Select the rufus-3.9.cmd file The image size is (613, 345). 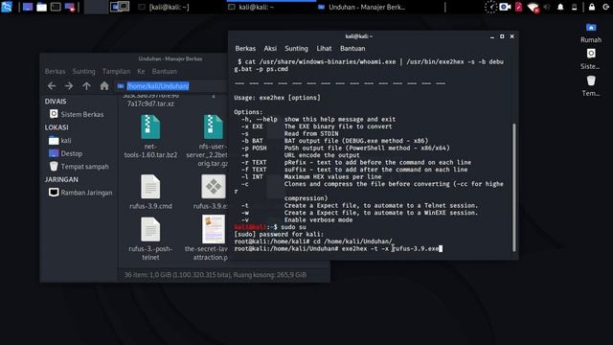[x=150, y=192]
